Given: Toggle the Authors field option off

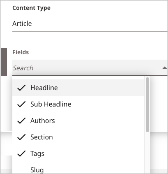Looking at the screenshot, I should coord(78,121).
